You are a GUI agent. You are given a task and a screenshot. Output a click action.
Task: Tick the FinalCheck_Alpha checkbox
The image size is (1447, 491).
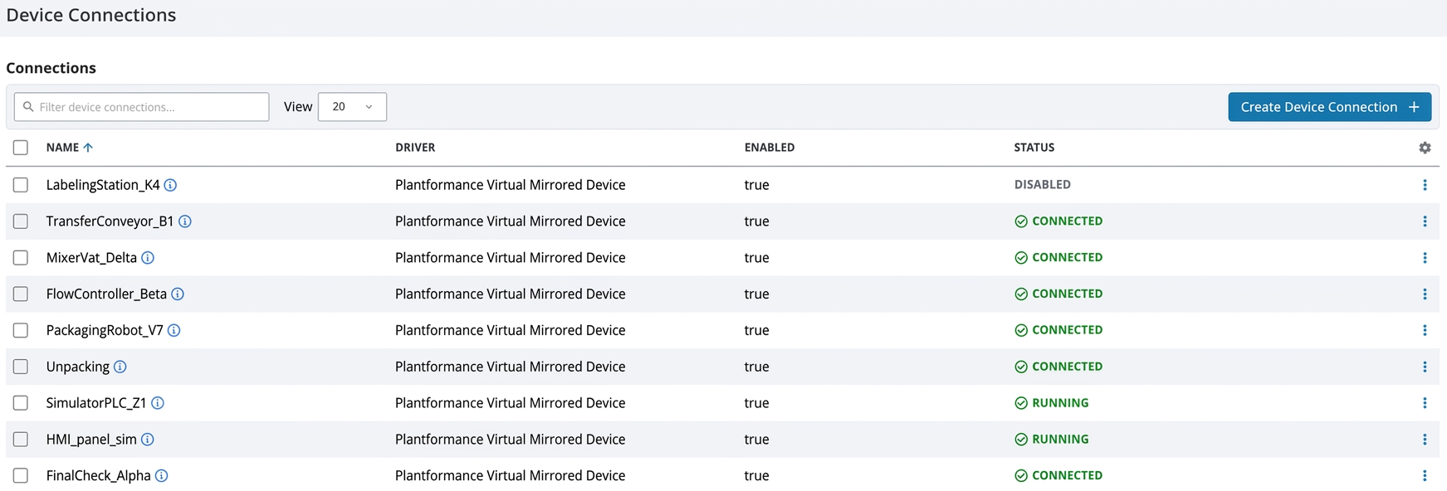click(21, 475)
